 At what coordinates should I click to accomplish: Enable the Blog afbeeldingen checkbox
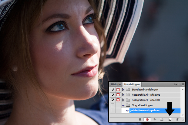coord(112,105)
